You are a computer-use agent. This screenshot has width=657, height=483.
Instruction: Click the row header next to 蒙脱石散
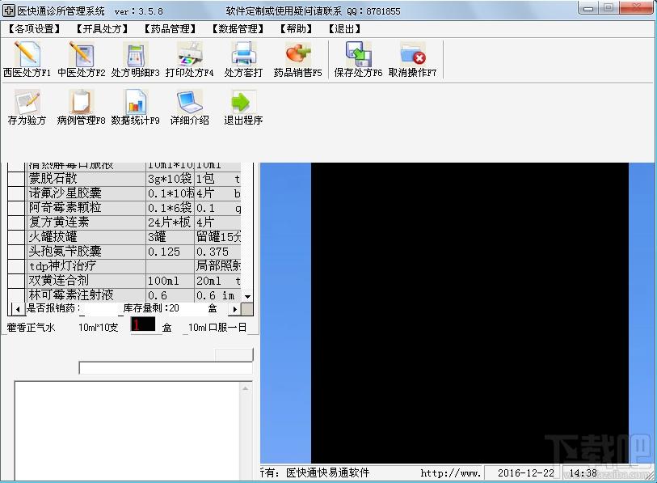point(17,179)
